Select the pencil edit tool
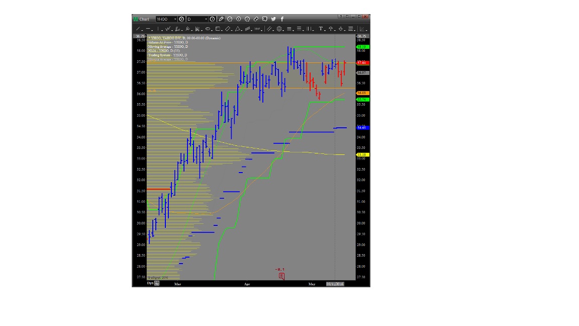The height and width of the screenshot is (326, 579). click(x=221, y=19)
